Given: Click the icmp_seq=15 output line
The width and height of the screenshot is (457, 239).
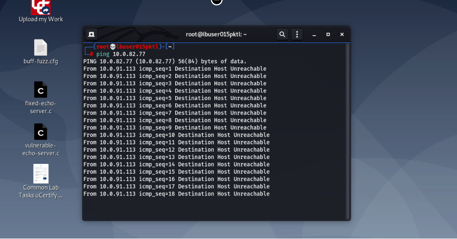Looking at the screenshot, I should click(x=177, y=172).
